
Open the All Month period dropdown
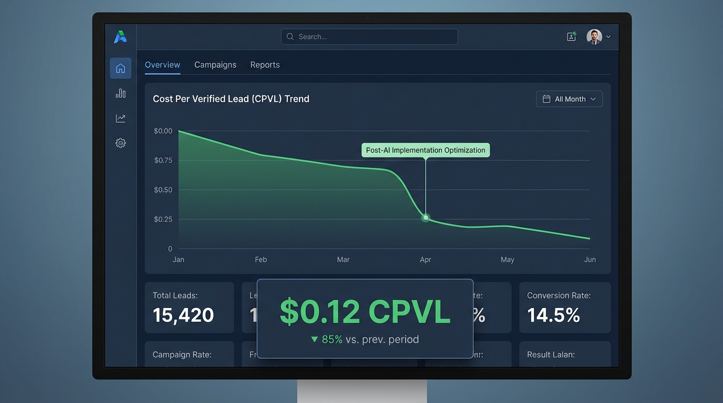pyautogui.click(x=569, y=99)
